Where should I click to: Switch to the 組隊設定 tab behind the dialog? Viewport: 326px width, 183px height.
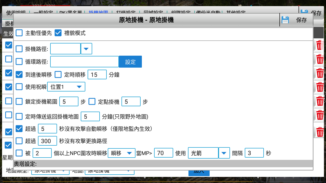pos(181,12)
